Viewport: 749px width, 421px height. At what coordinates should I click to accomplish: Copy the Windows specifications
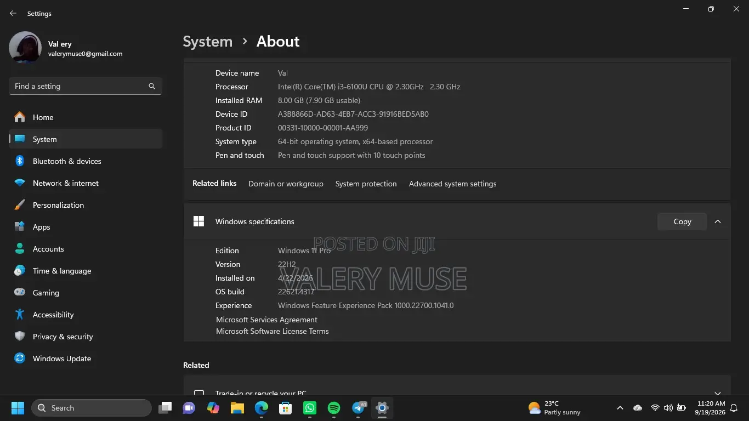(x=682, y=221)
